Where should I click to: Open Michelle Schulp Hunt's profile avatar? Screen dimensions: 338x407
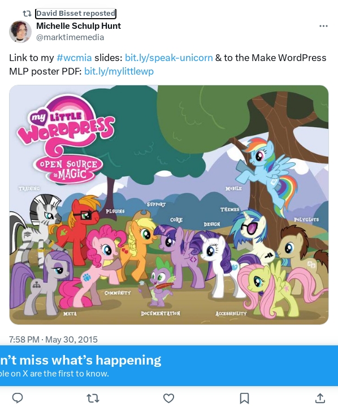20,32
